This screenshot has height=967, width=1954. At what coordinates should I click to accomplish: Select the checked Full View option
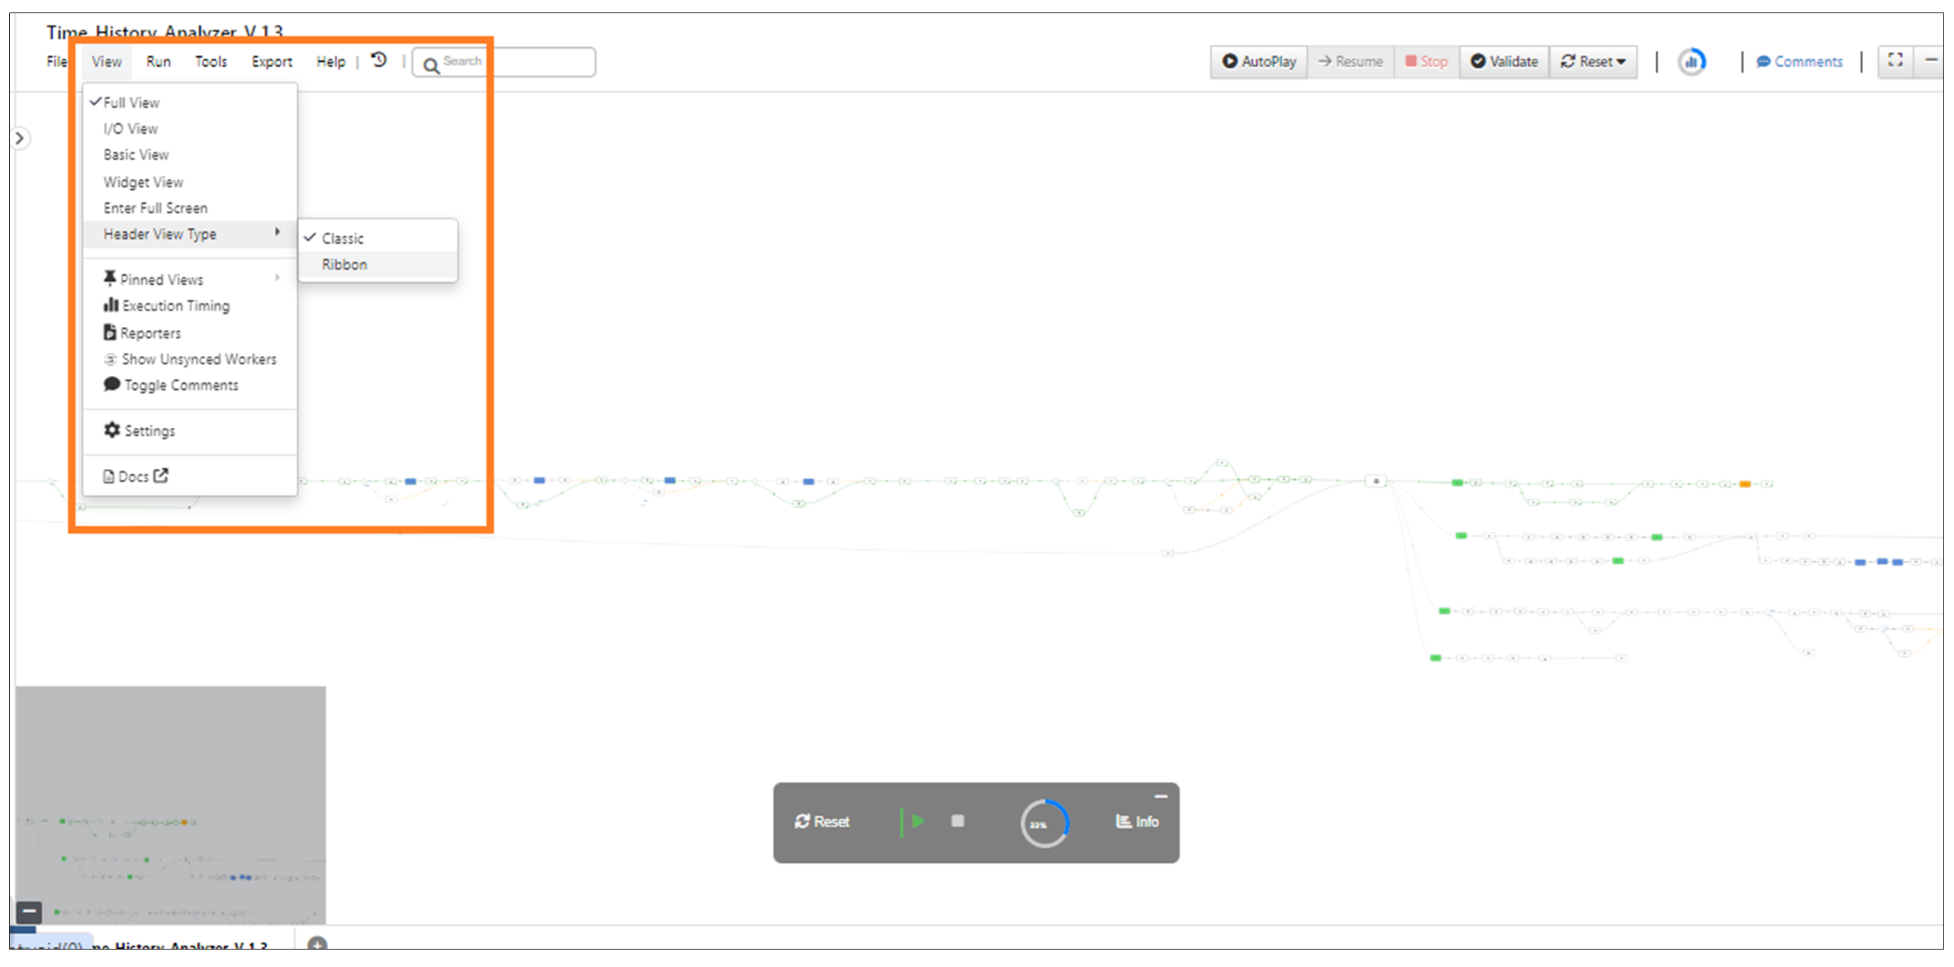point(131,102)
